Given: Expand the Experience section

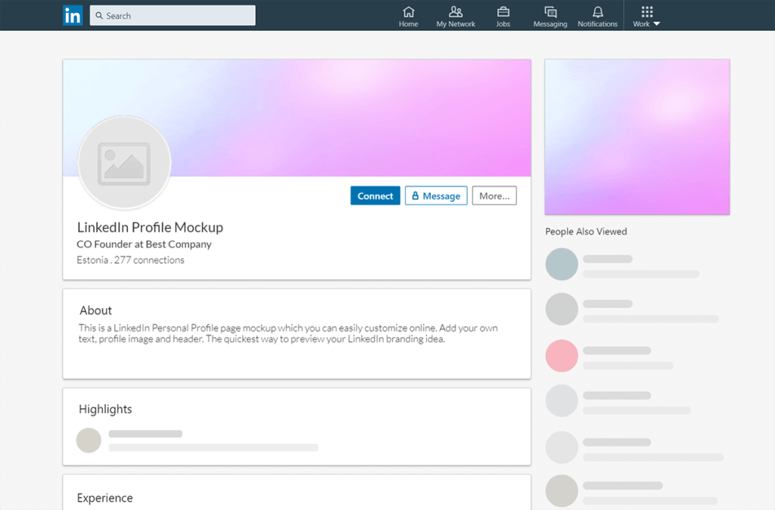Looking at the screenshot, I should 104,497.
